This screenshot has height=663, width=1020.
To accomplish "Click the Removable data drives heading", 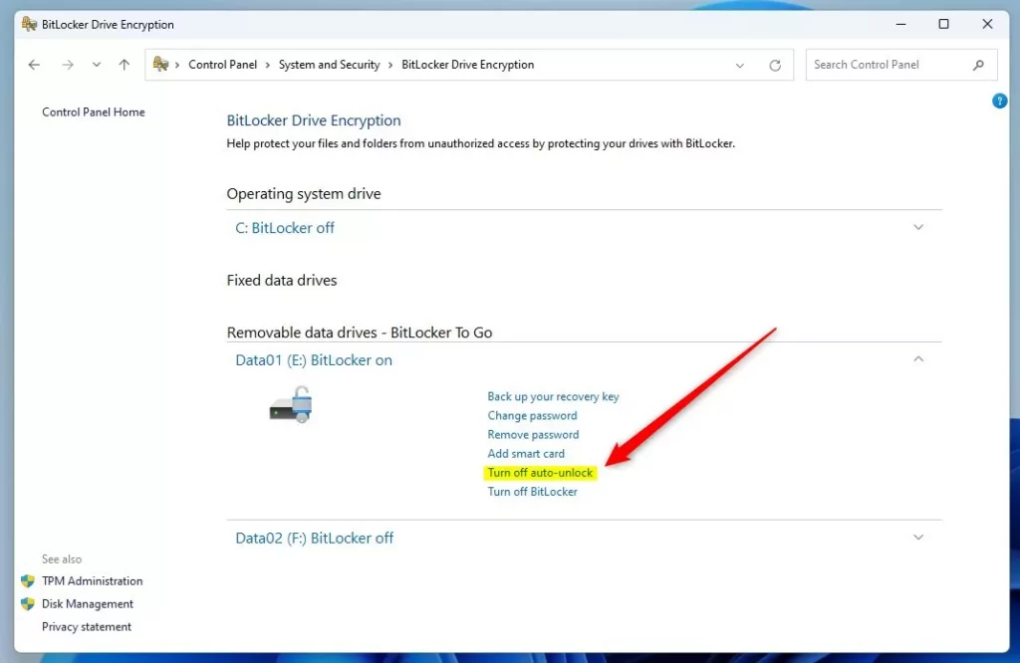I will (359, 332).
